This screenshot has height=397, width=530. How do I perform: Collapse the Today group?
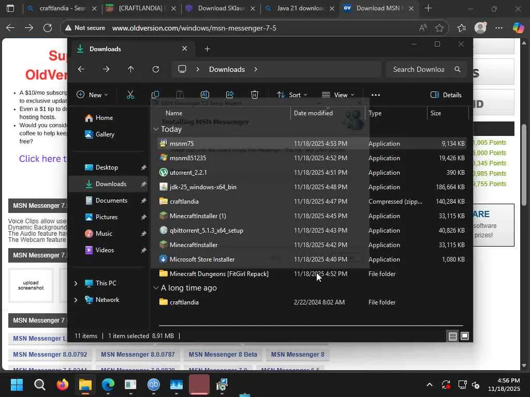pyautogui.click(x=156, y=129)
